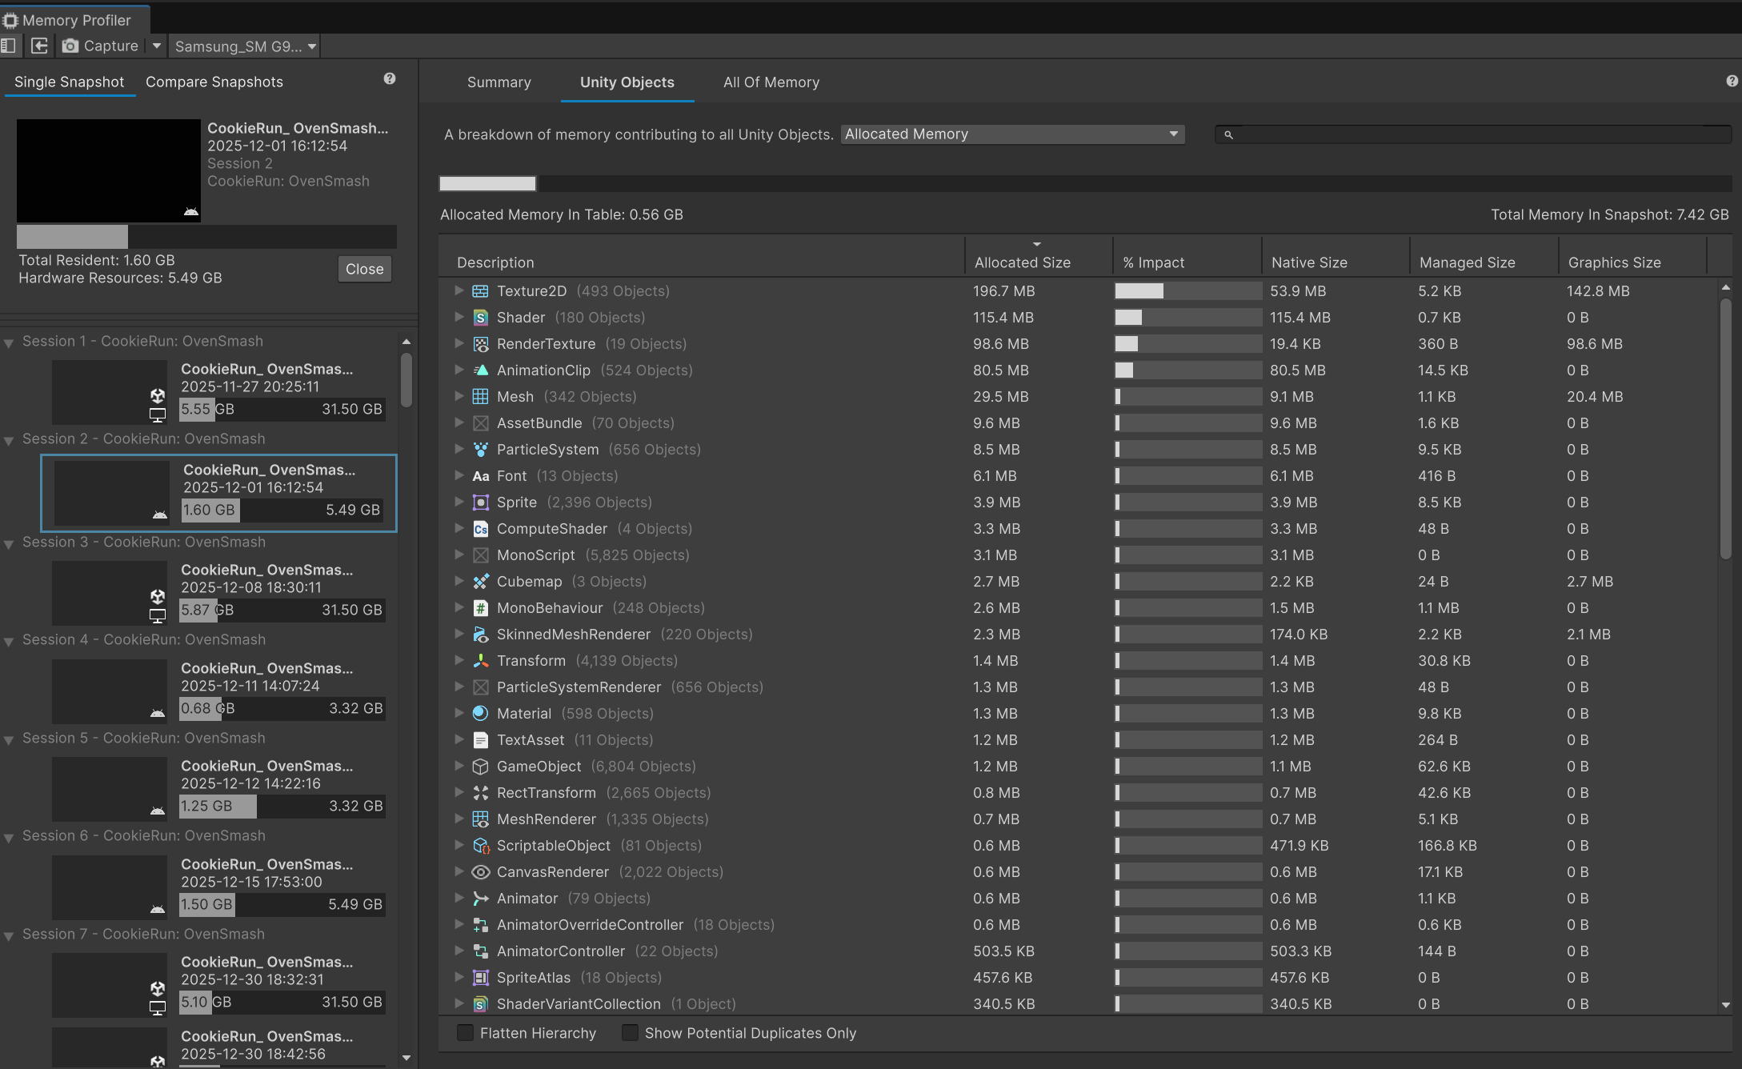Switch to Compare Snapshots tab
This screenshot has height=1069, width=1742.
pyautogui.click(x=214, y=82)
